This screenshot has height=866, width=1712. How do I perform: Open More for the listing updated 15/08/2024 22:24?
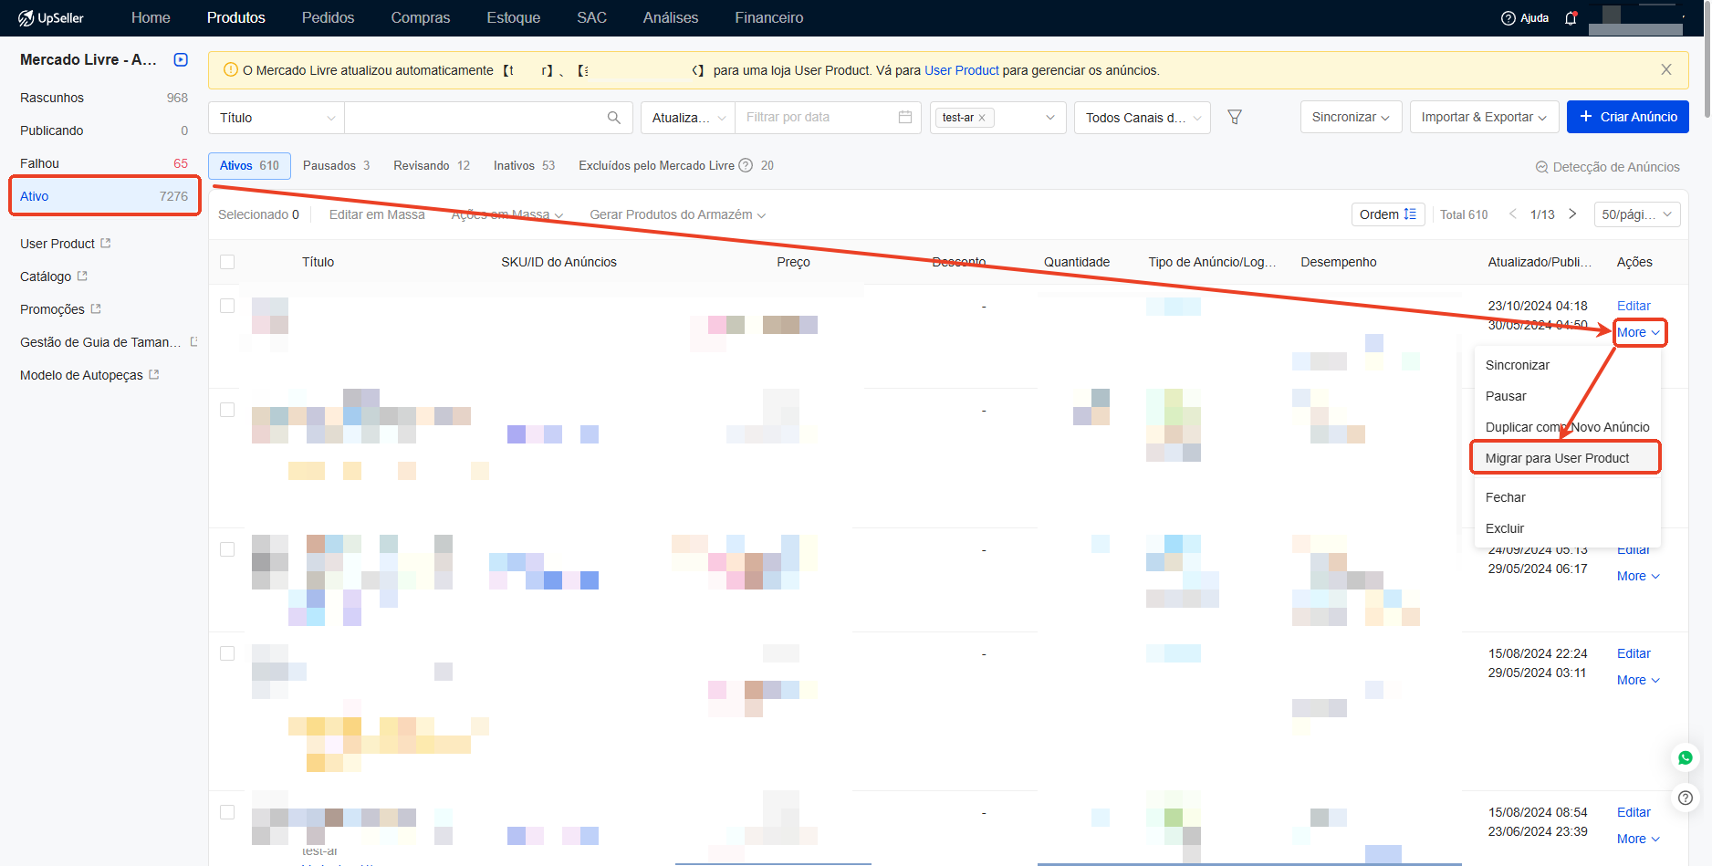pos(1638,680)
